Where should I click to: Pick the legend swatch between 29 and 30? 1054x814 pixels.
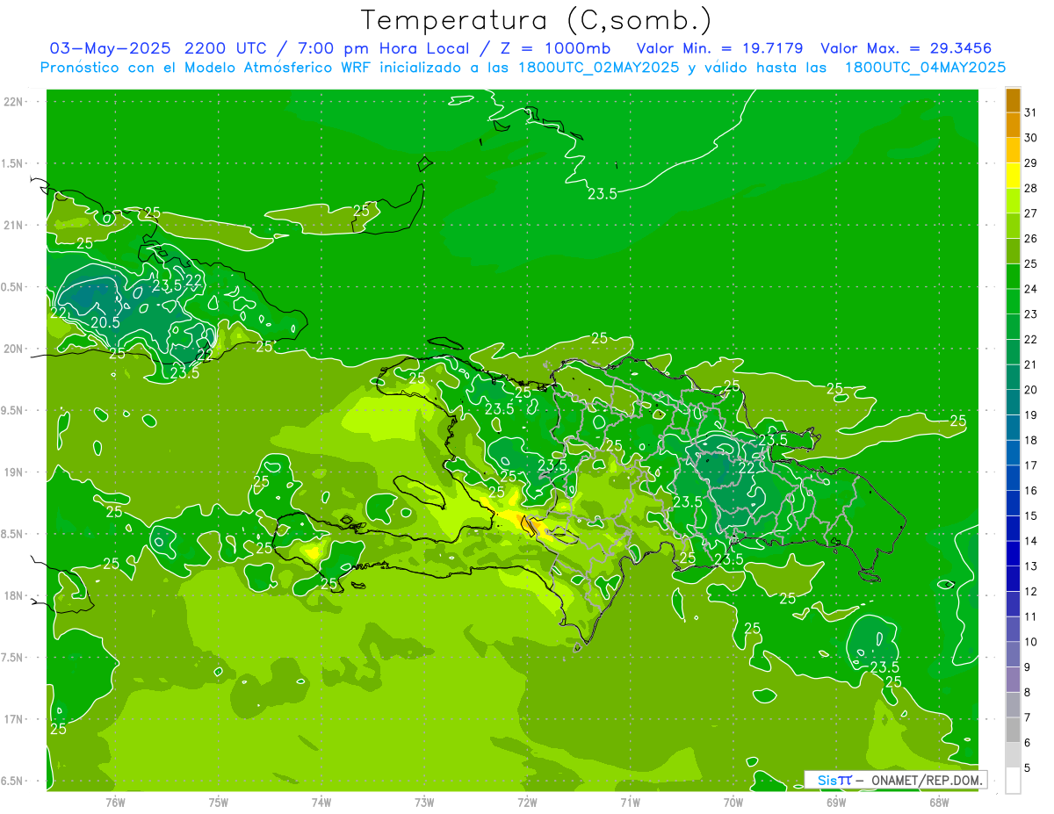pos(1013,150)
